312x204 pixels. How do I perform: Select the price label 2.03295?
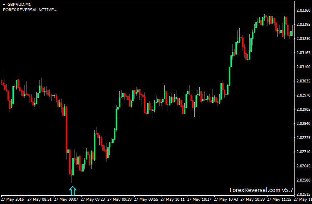303,24
